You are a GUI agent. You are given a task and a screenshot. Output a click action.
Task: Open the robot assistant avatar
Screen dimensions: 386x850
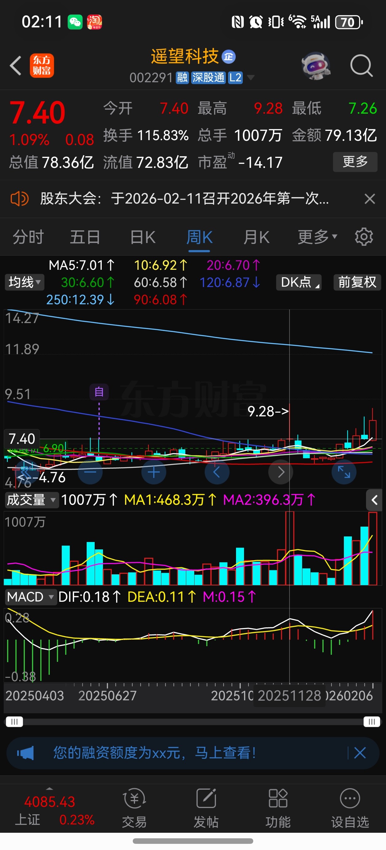point(316,66)
